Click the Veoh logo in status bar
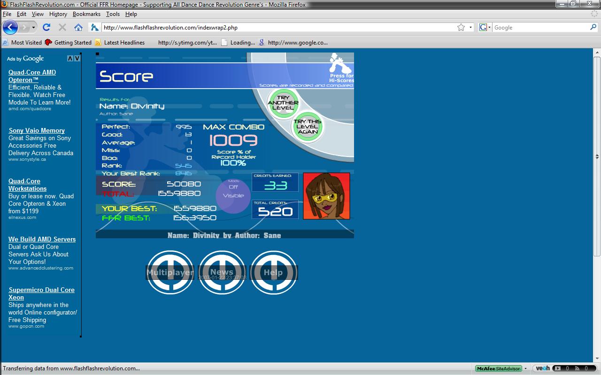The image size is (601, 375). 543,368
